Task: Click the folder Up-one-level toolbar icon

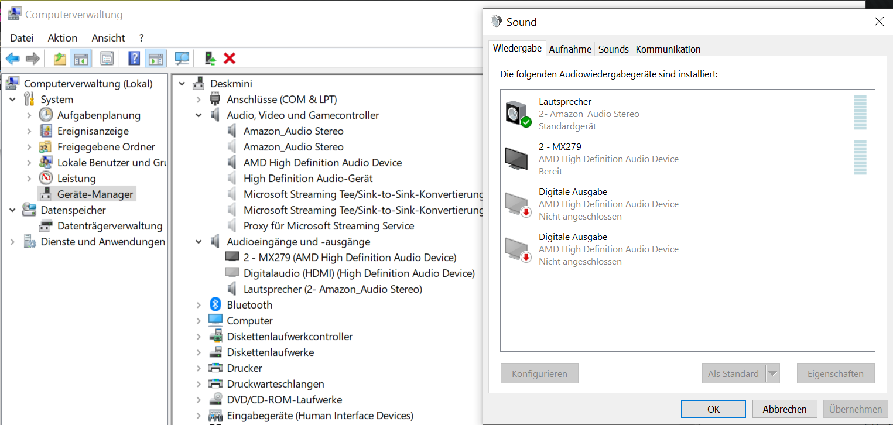Action: click(60, 59)
